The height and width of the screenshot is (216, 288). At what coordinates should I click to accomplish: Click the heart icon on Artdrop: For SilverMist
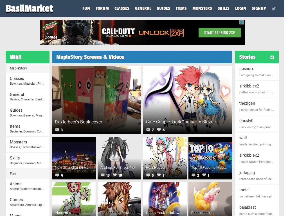(x=114, y=175)
